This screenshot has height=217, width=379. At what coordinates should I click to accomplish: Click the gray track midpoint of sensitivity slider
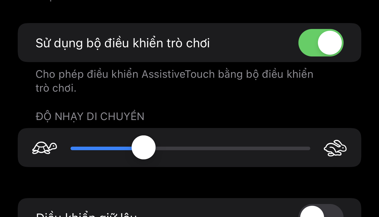(x=233, y=148)
